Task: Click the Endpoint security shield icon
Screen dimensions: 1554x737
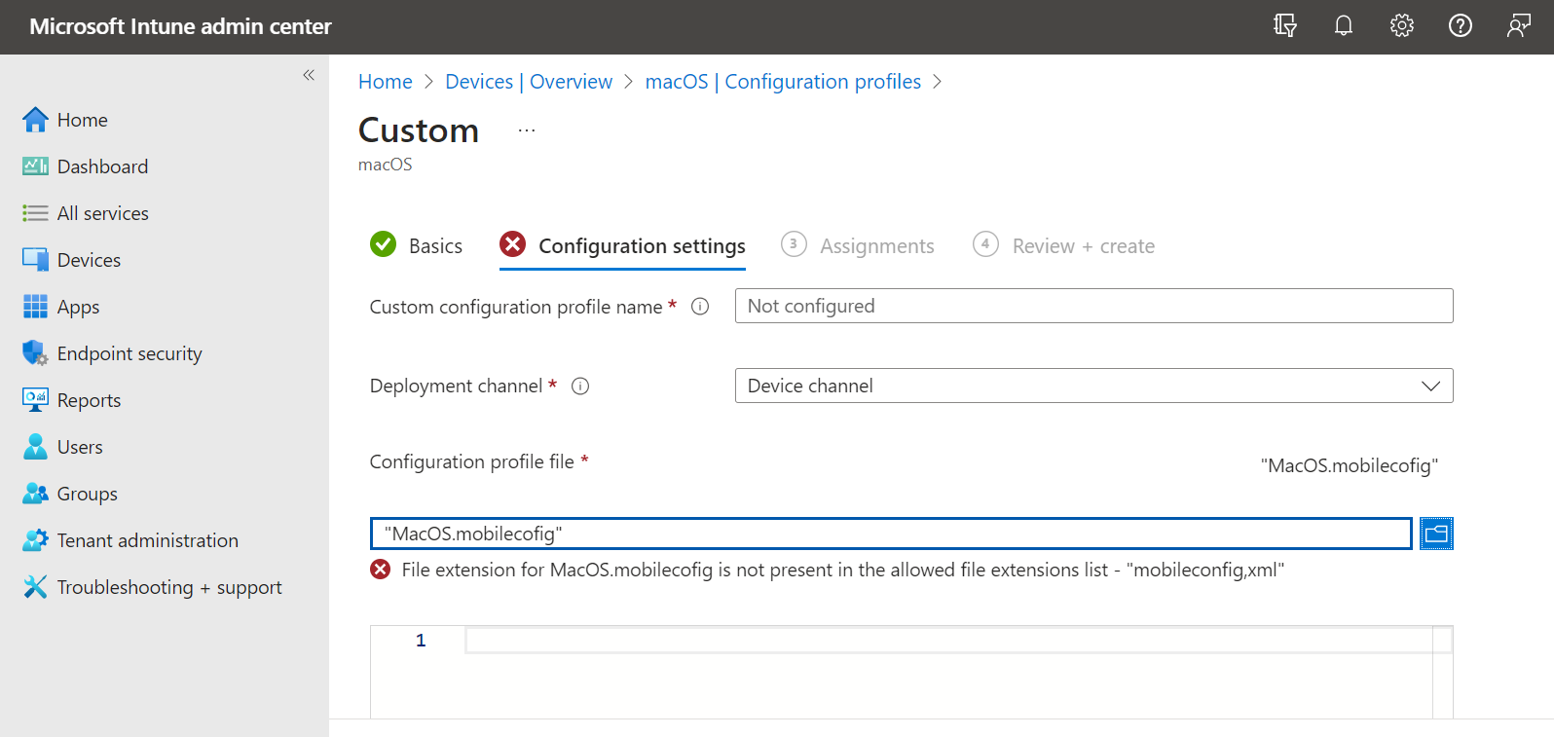Action: tap(35, 353)
